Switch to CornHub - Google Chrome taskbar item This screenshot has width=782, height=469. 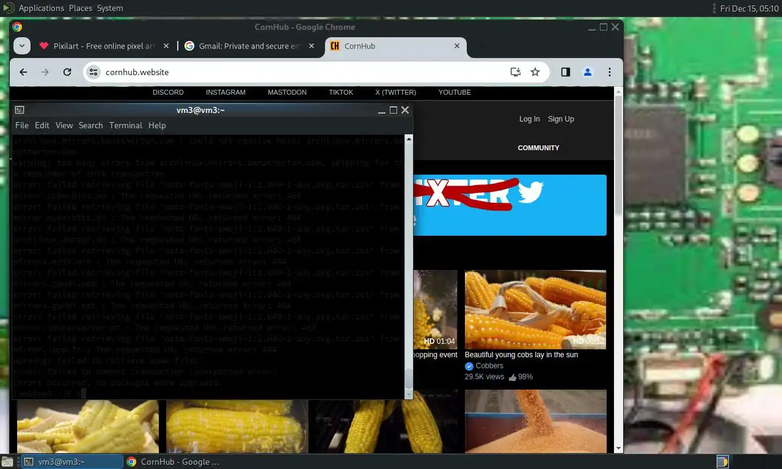coord(174,462)
